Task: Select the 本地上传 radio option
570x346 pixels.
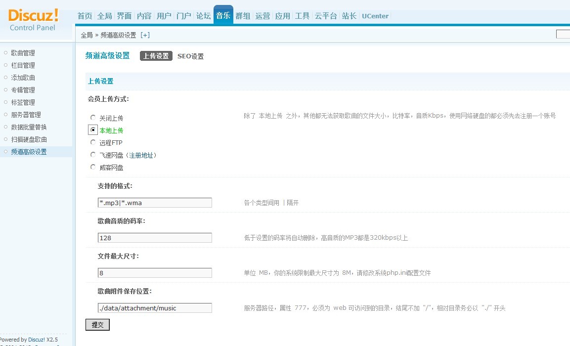Action: (x=93, y=130)
